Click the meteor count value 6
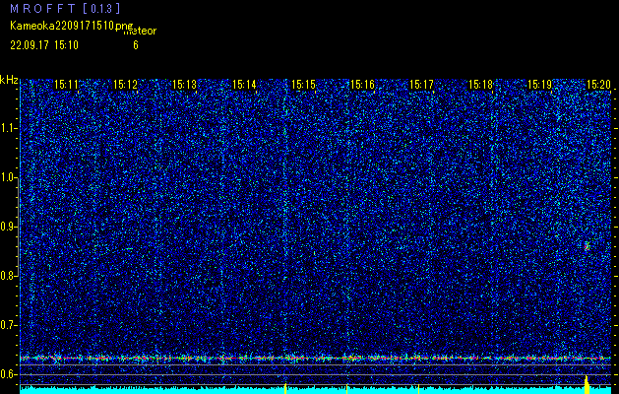619x394 pixels. click(136, 45)
